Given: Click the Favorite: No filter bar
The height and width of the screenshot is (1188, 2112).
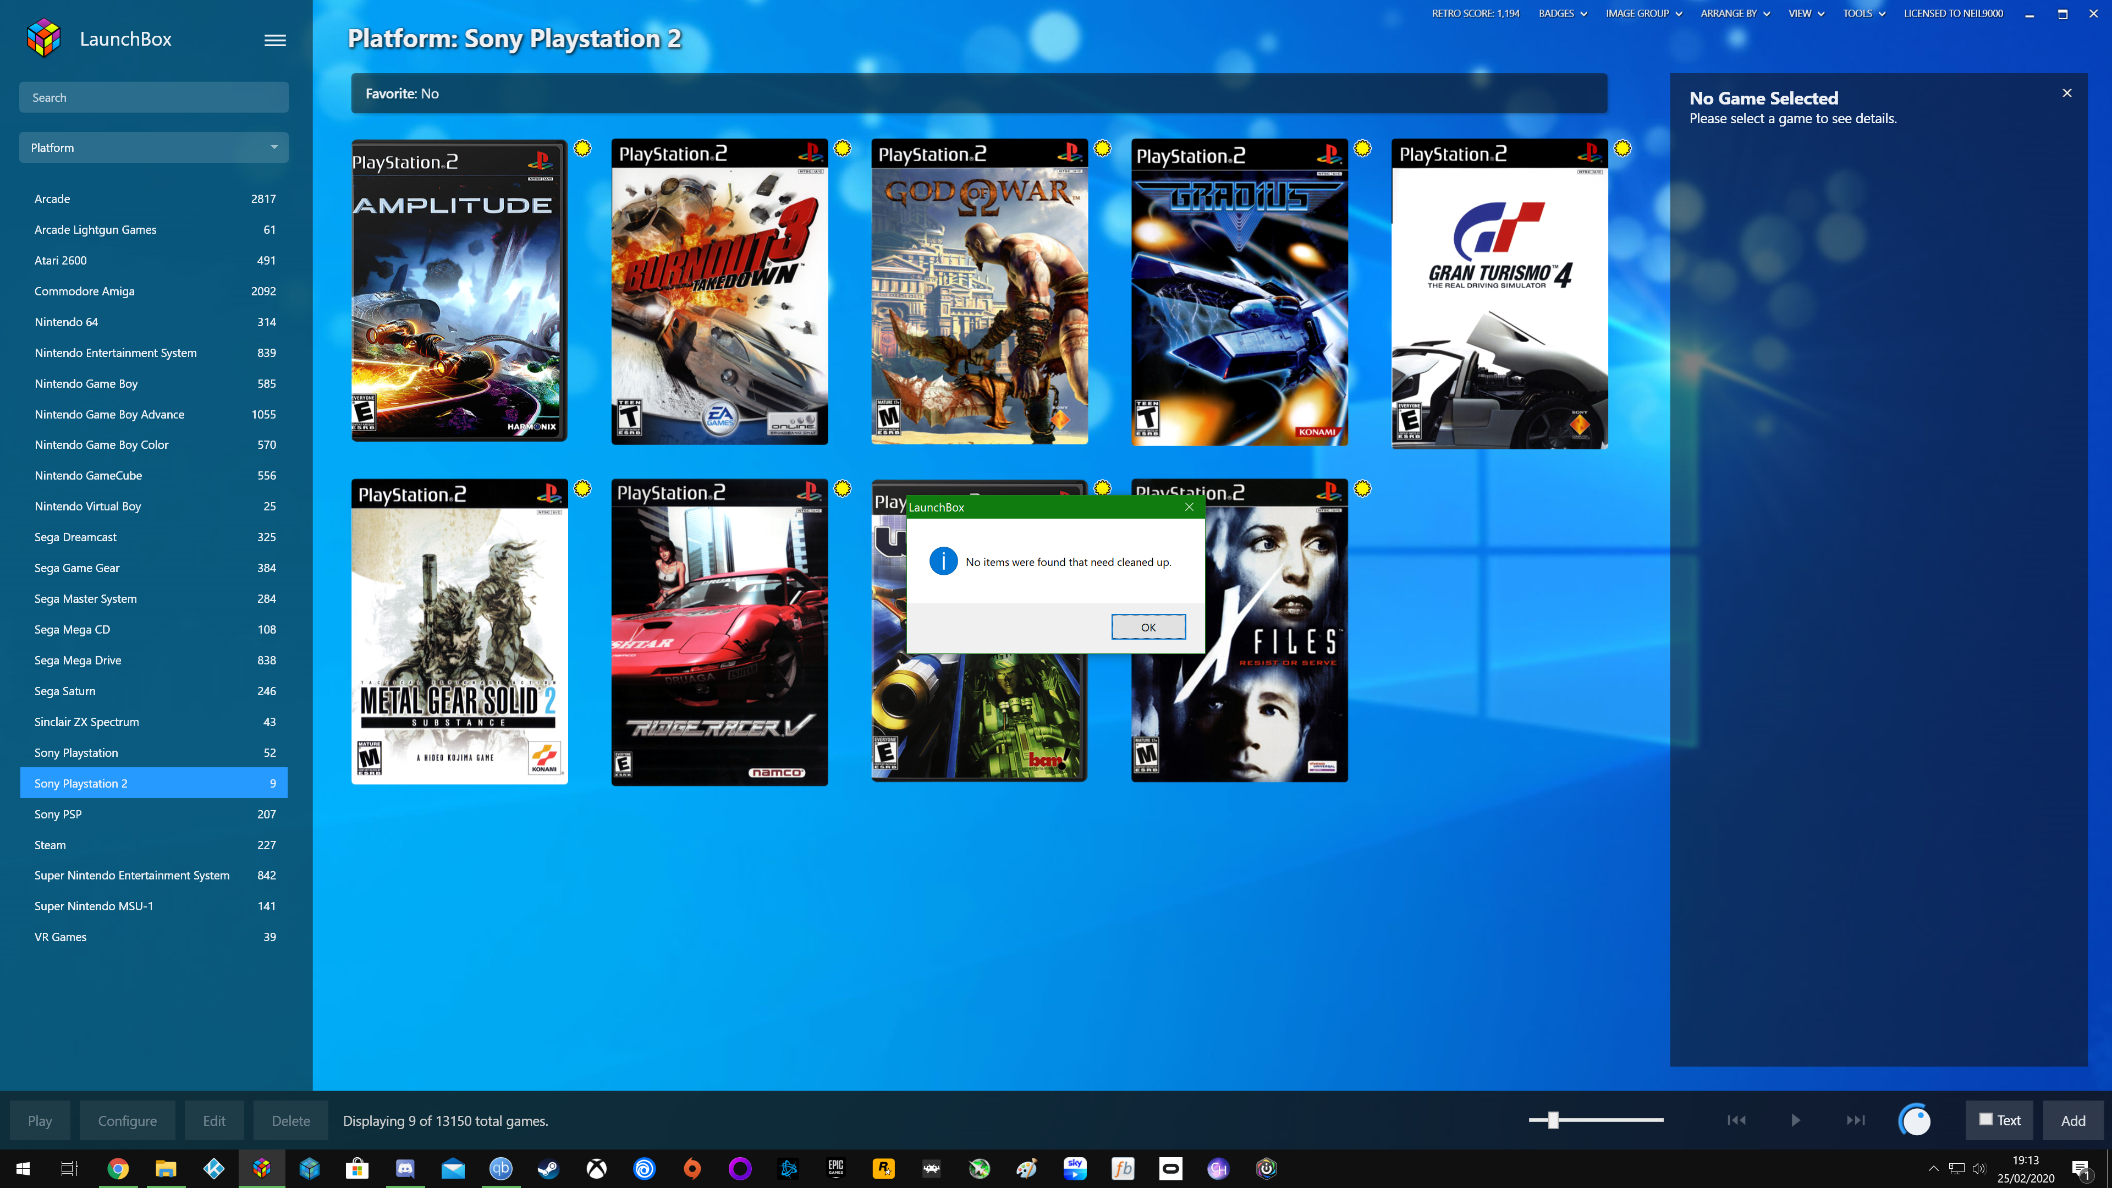Looking at the screenshot, I should tap(979, 94).
